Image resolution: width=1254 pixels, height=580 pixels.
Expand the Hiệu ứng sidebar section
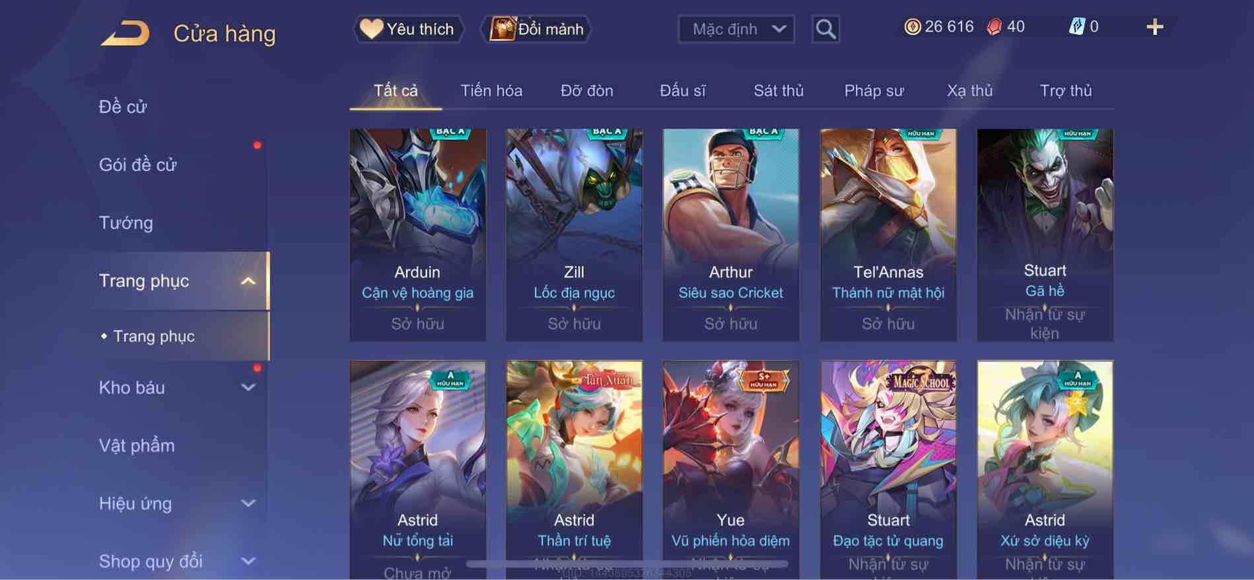tap(248, 503)
